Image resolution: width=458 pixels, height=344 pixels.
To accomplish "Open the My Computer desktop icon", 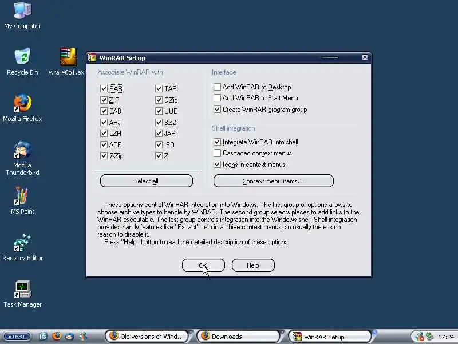I will [22, 15].
